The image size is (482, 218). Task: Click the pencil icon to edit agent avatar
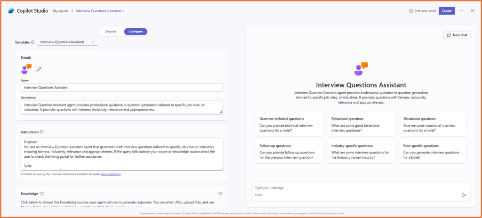(x=39, y=69)
